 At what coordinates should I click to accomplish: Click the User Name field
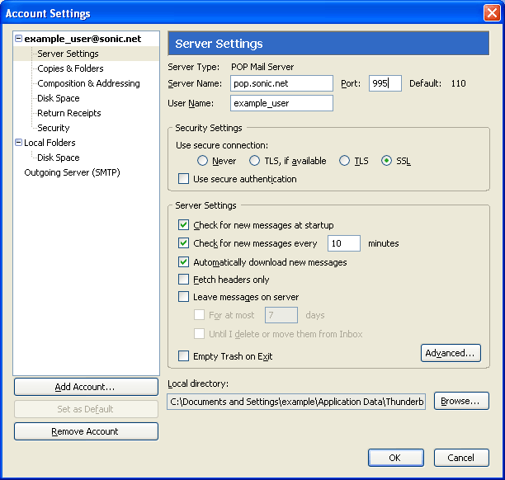coord(281,103)
